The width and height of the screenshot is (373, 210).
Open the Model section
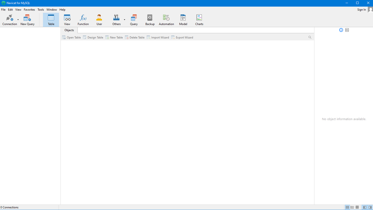coord(183,20)
